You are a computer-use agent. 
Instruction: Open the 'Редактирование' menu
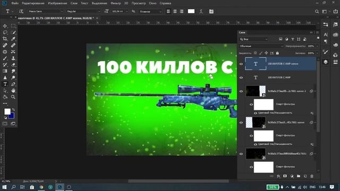pos(33,3)
